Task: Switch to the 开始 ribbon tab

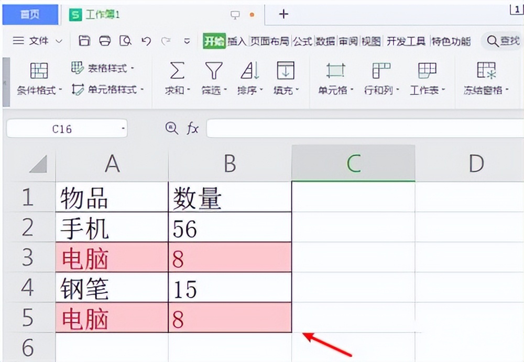Action: click(x=214, y=41)
